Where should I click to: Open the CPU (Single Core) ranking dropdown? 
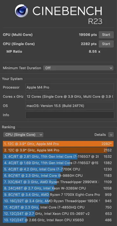[23, 135]
